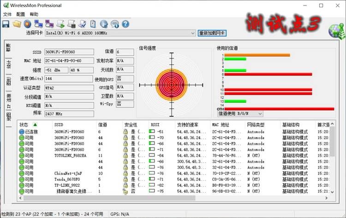Viewport: 346px width, 218px height.
Task: Click the padlock icon in ChinaNet-tJnF row
Action: [x=125, y=173]
